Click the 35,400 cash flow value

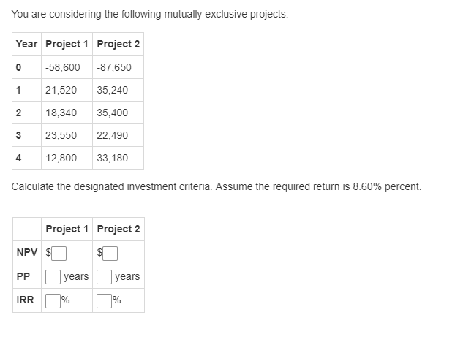click(x=112, y=113)
